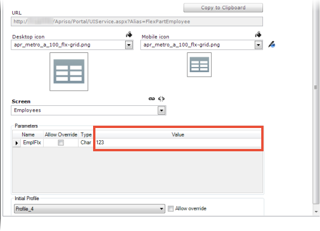
Task: Select the mobile grid icon preview
Action: click(x=199, y=65)
